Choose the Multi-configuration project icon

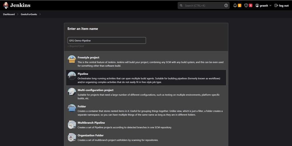72,92
